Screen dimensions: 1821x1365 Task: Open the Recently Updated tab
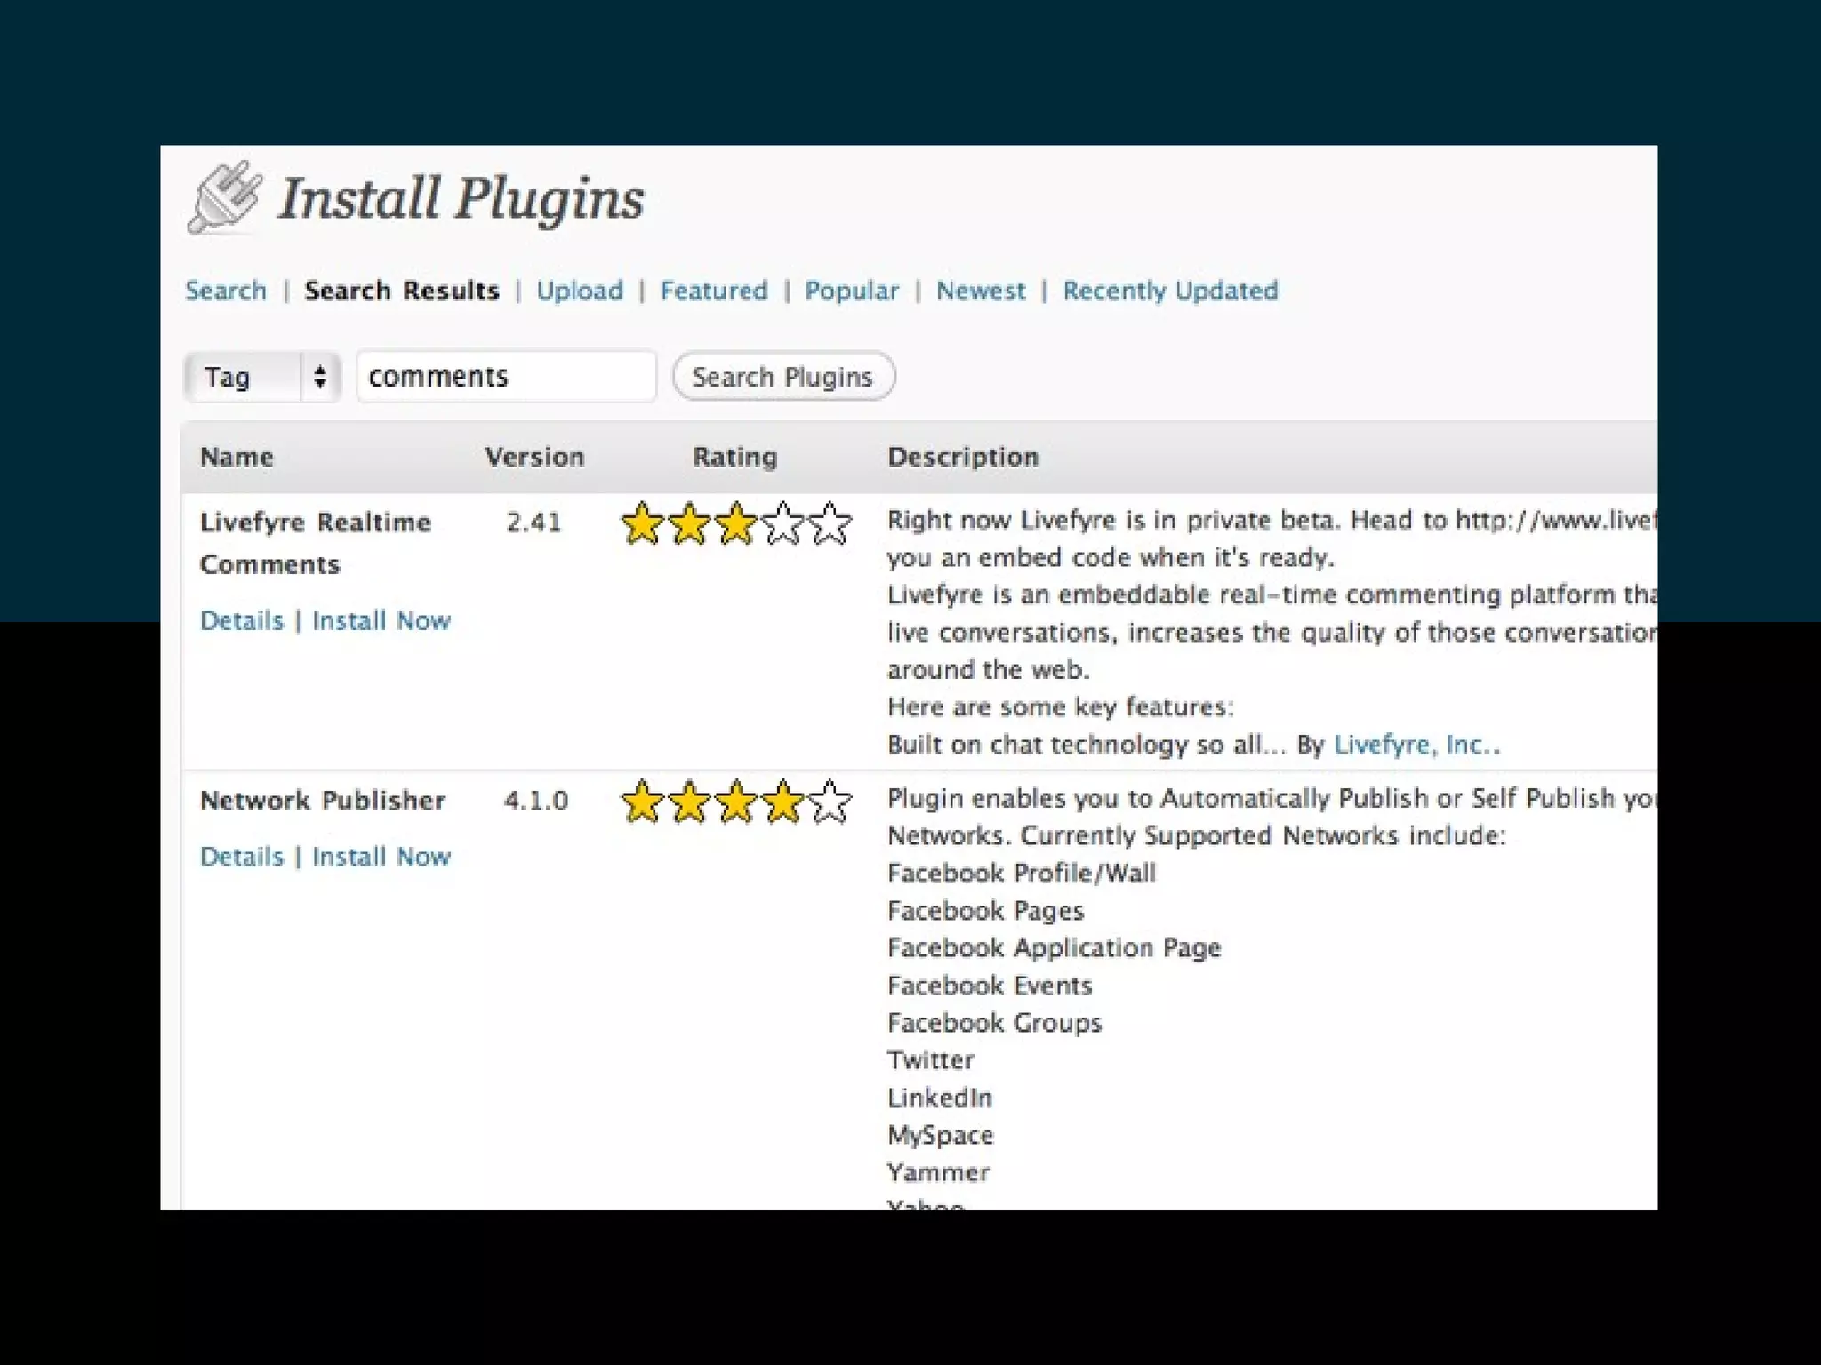[1169, 291]
